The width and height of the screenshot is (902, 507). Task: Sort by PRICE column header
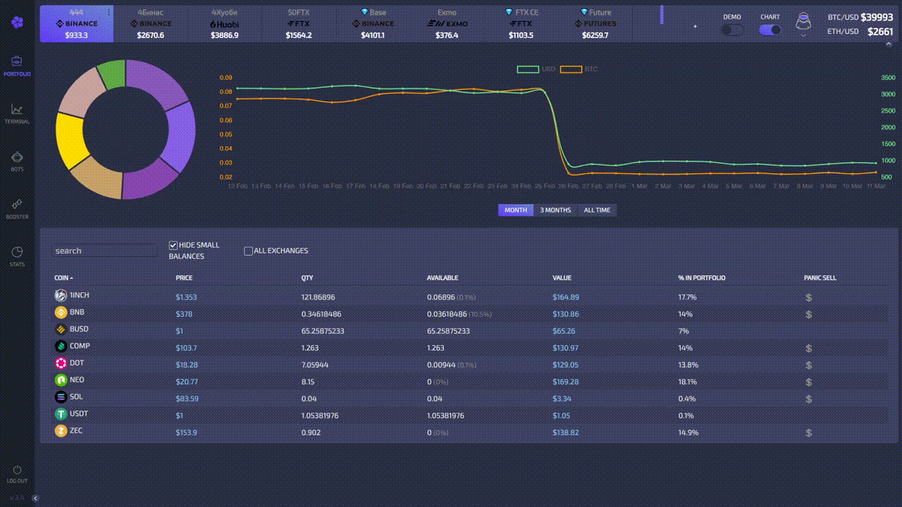click(x=184, y=278)
